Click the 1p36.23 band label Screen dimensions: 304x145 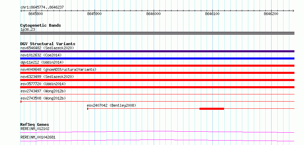click(x=28, y=30)
